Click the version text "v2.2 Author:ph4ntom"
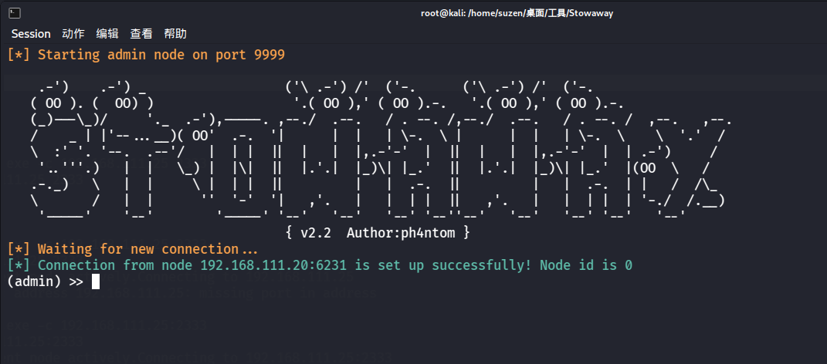Viewport: 827px width, 364px height. tap(378, 232)
